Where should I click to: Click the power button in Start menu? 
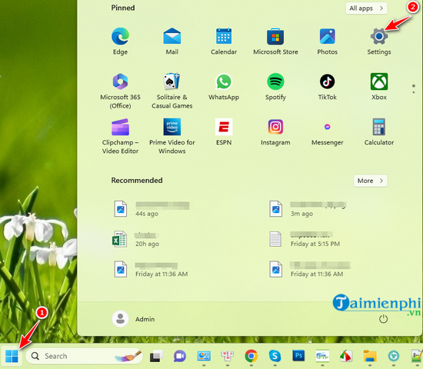click(x=383, y=319)
